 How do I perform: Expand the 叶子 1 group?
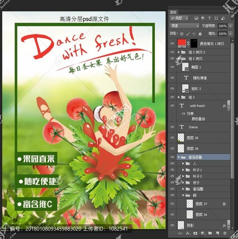(183, 170)
